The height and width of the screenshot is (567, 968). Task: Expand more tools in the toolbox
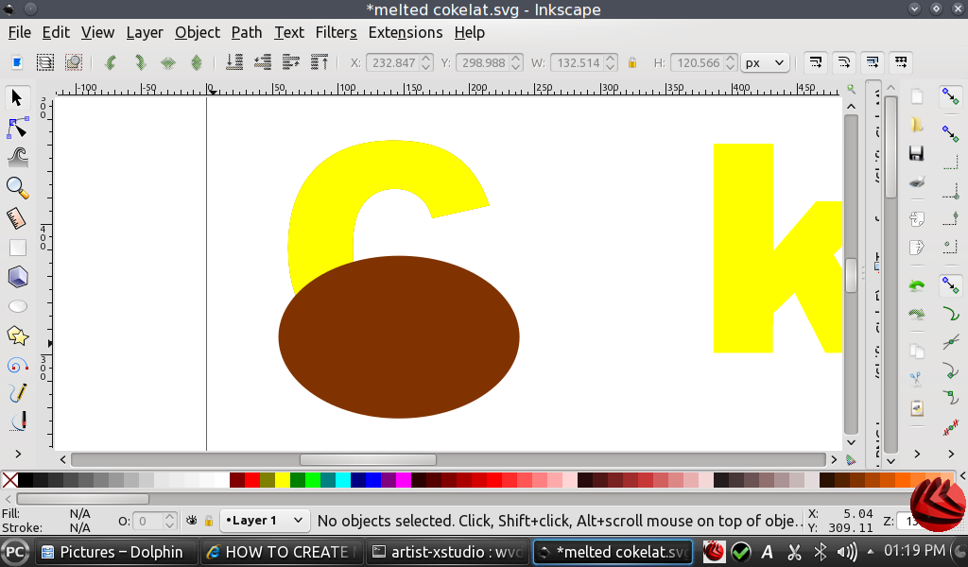pyautogui.click(x=18, y=455)
